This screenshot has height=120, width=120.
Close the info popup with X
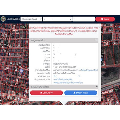click(99, 24)
